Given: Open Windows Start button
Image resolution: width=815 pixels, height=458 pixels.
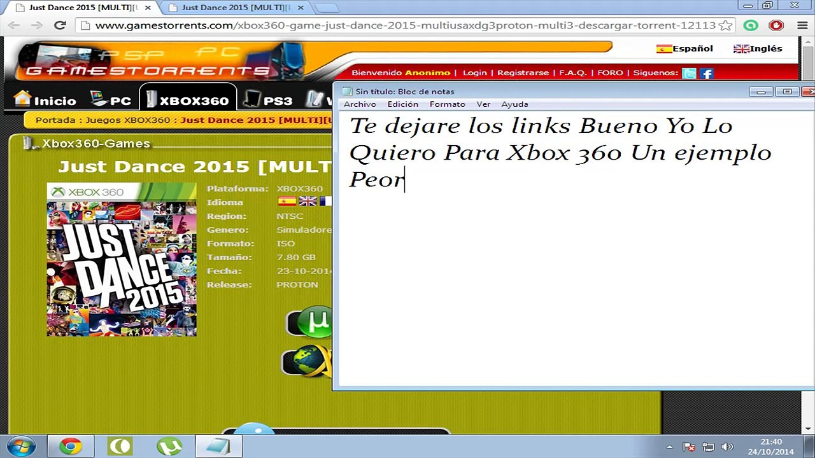Looking at the screenshot, I should pos(21,446).
